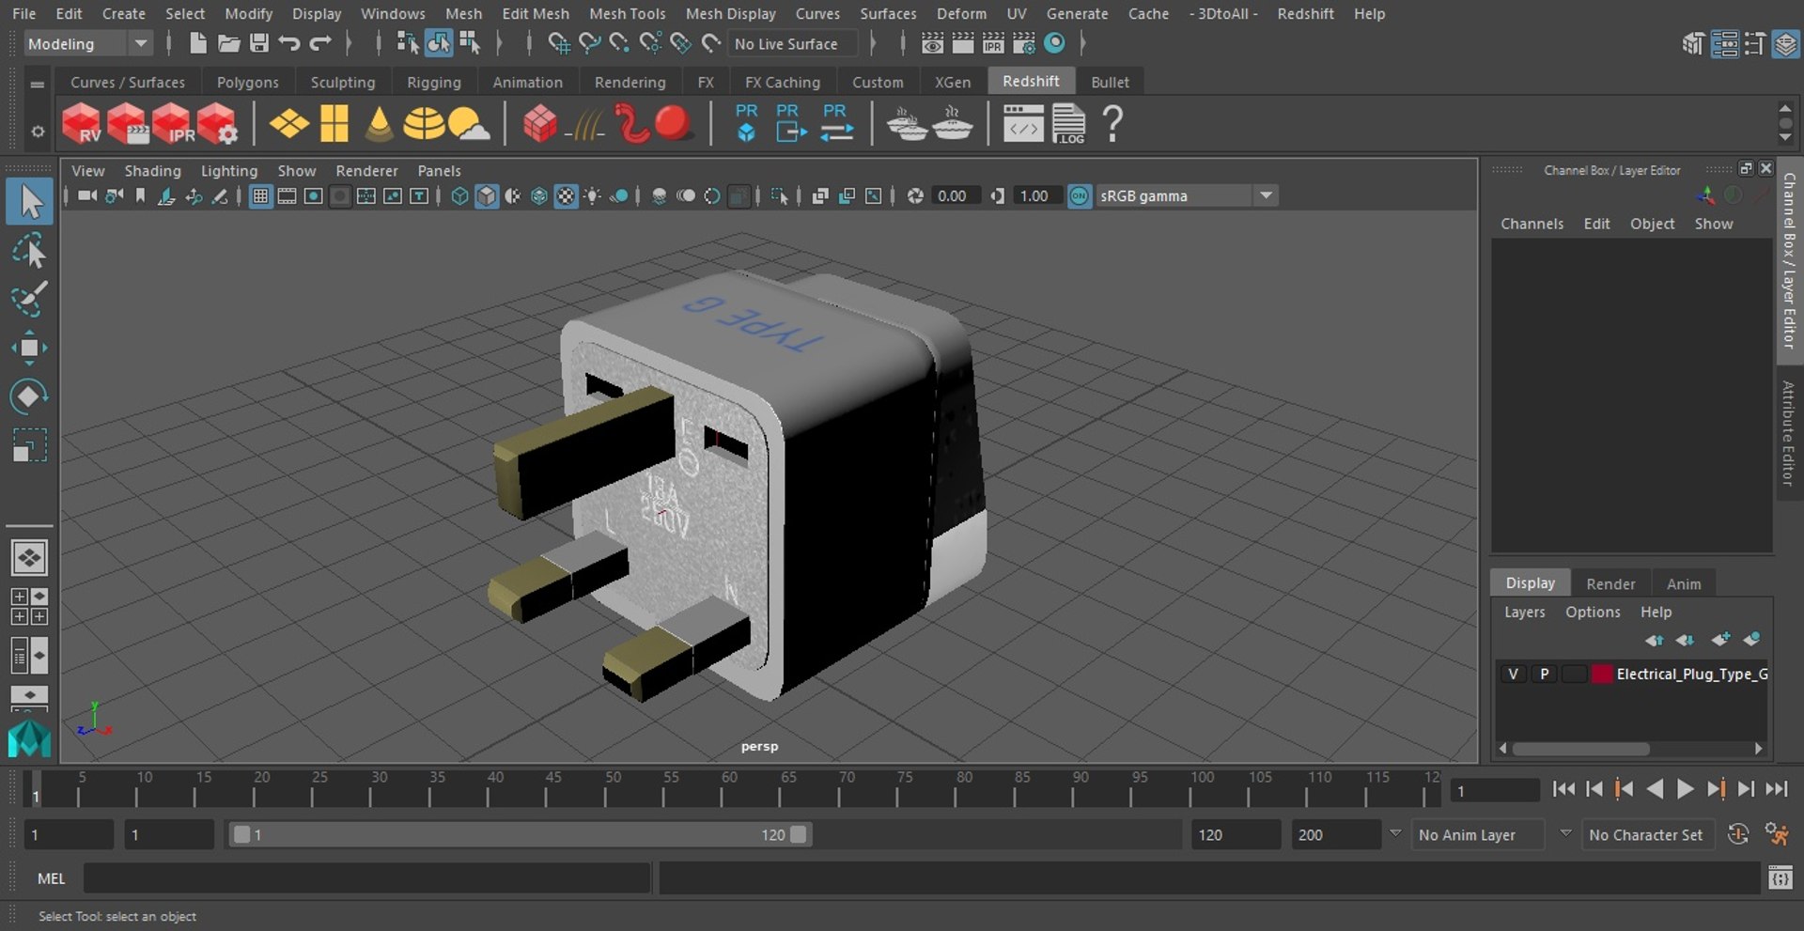Toggle playback P box of the layer

[x=1544, y=674]
